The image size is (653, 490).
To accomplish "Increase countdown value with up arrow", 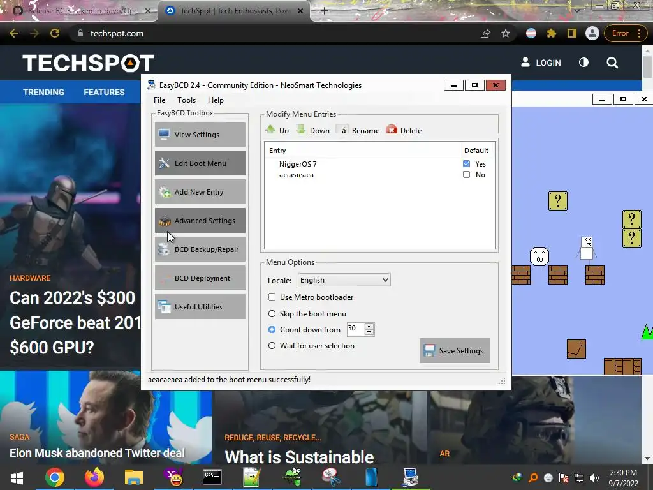I will 369,326.
